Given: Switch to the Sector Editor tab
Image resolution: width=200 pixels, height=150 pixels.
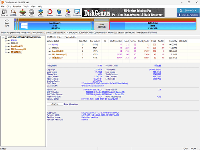Looking at the screenshot, I should click(71, 37).
